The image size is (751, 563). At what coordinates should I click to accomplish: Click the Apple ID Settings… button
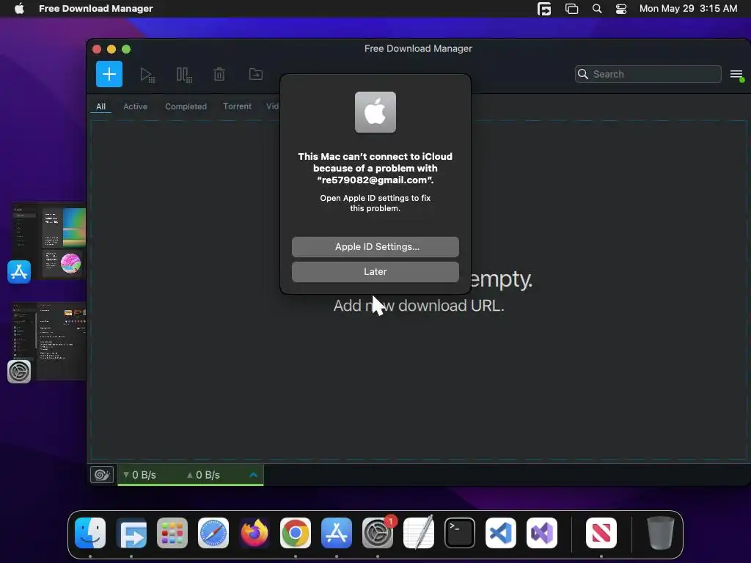click(375, 246)
